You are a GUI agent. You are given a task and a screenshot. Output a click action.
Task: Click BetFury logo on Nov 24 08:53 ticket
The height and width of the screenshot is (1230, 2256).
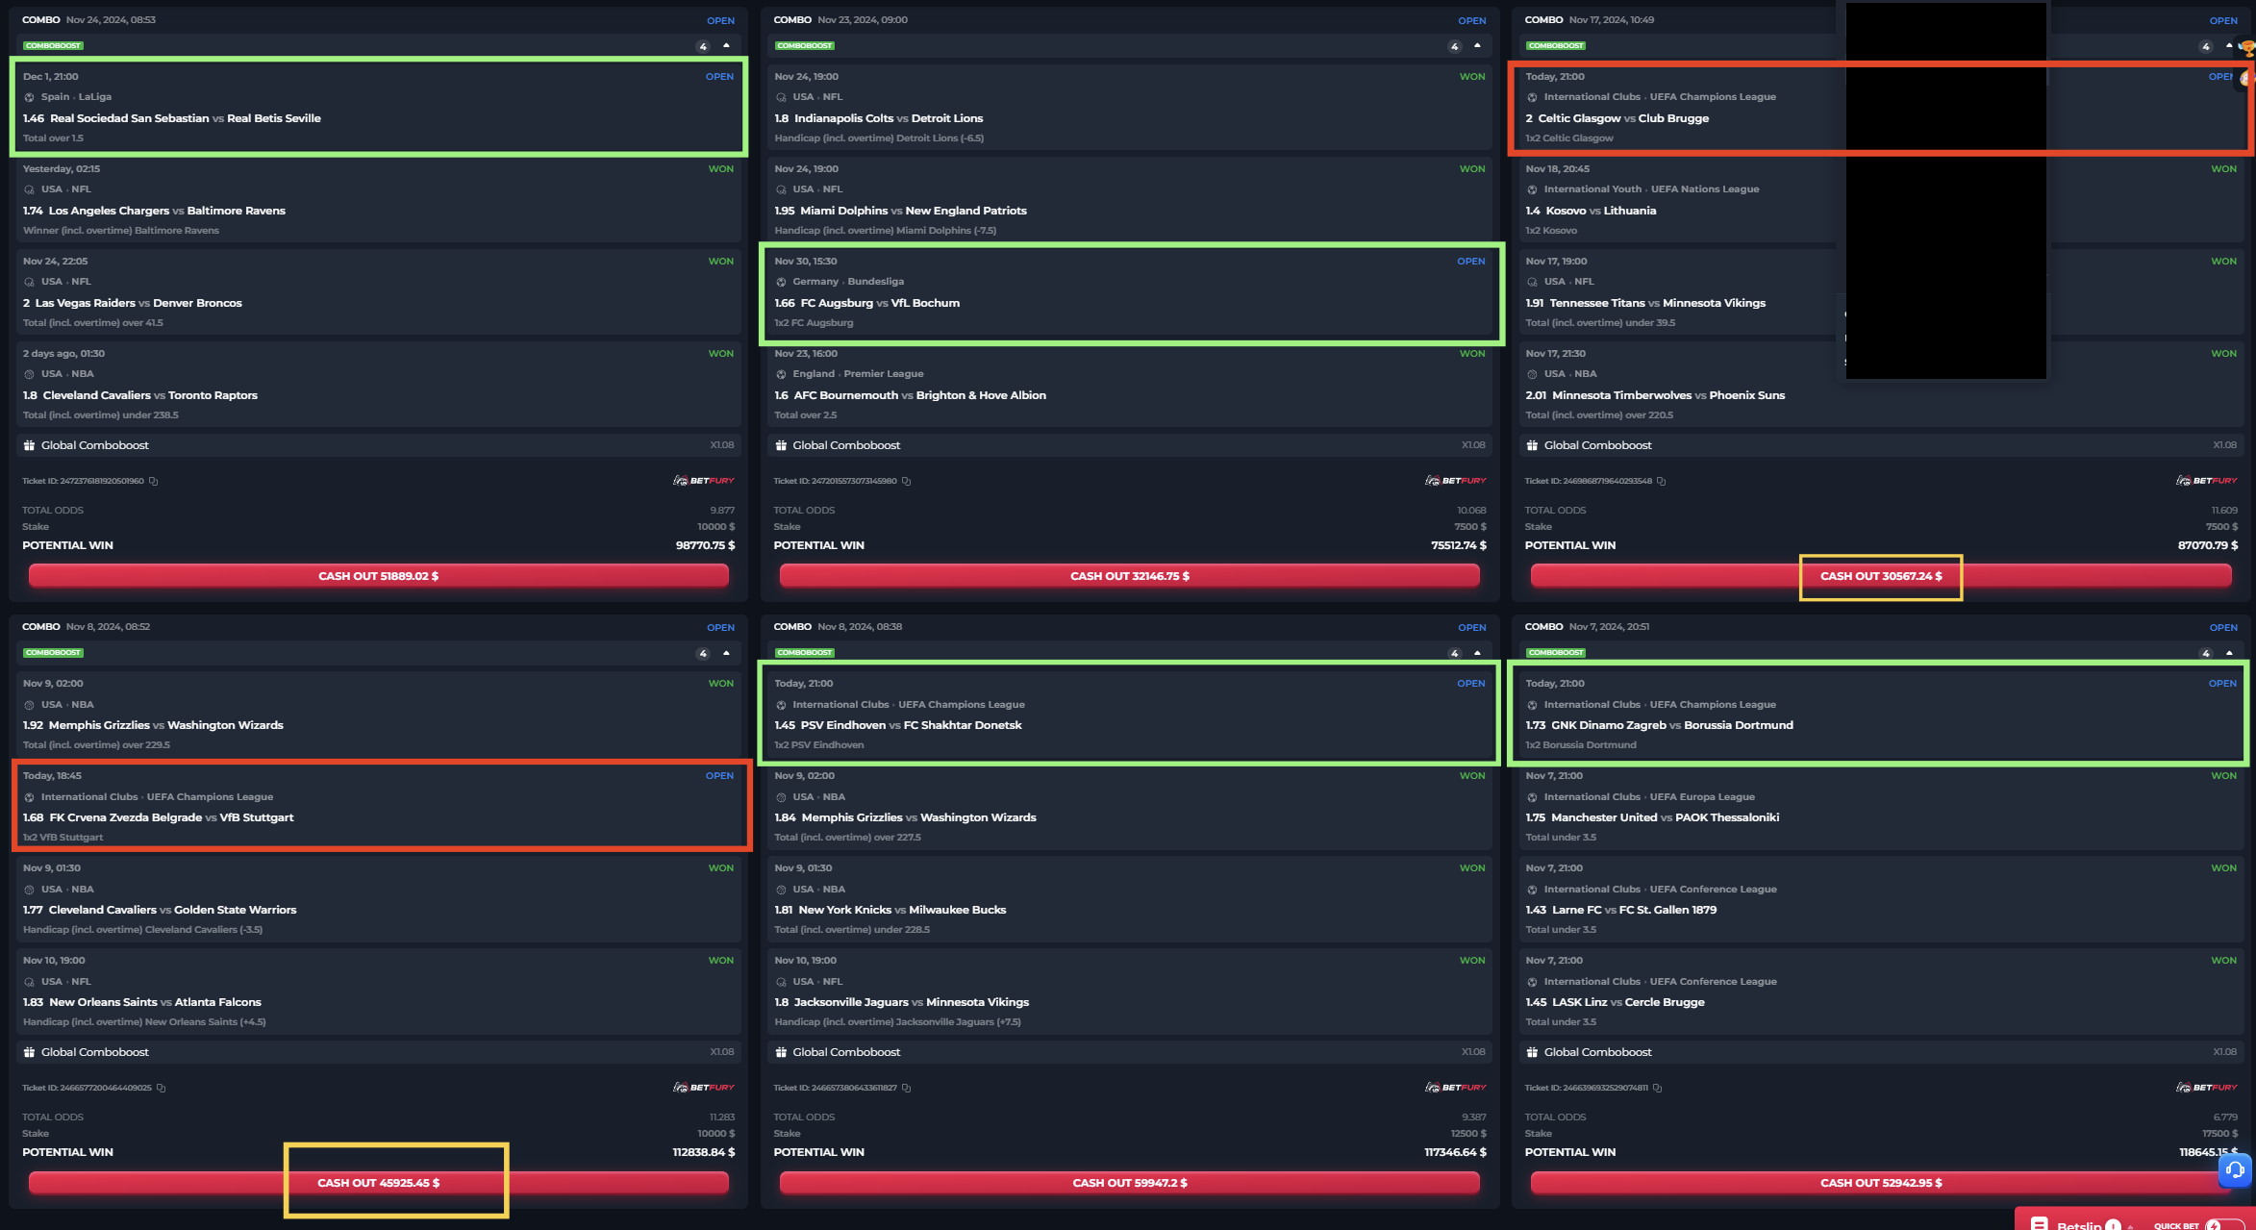coord(704,481)
